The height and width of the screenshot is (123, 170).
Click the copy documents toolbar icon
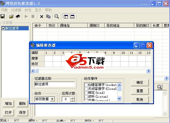pos(48,17)
